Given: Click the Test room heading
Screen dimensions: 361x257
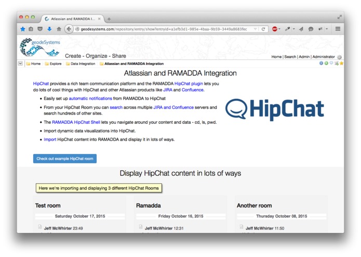Looking at the screenshot, I should (x=48, y=205).
